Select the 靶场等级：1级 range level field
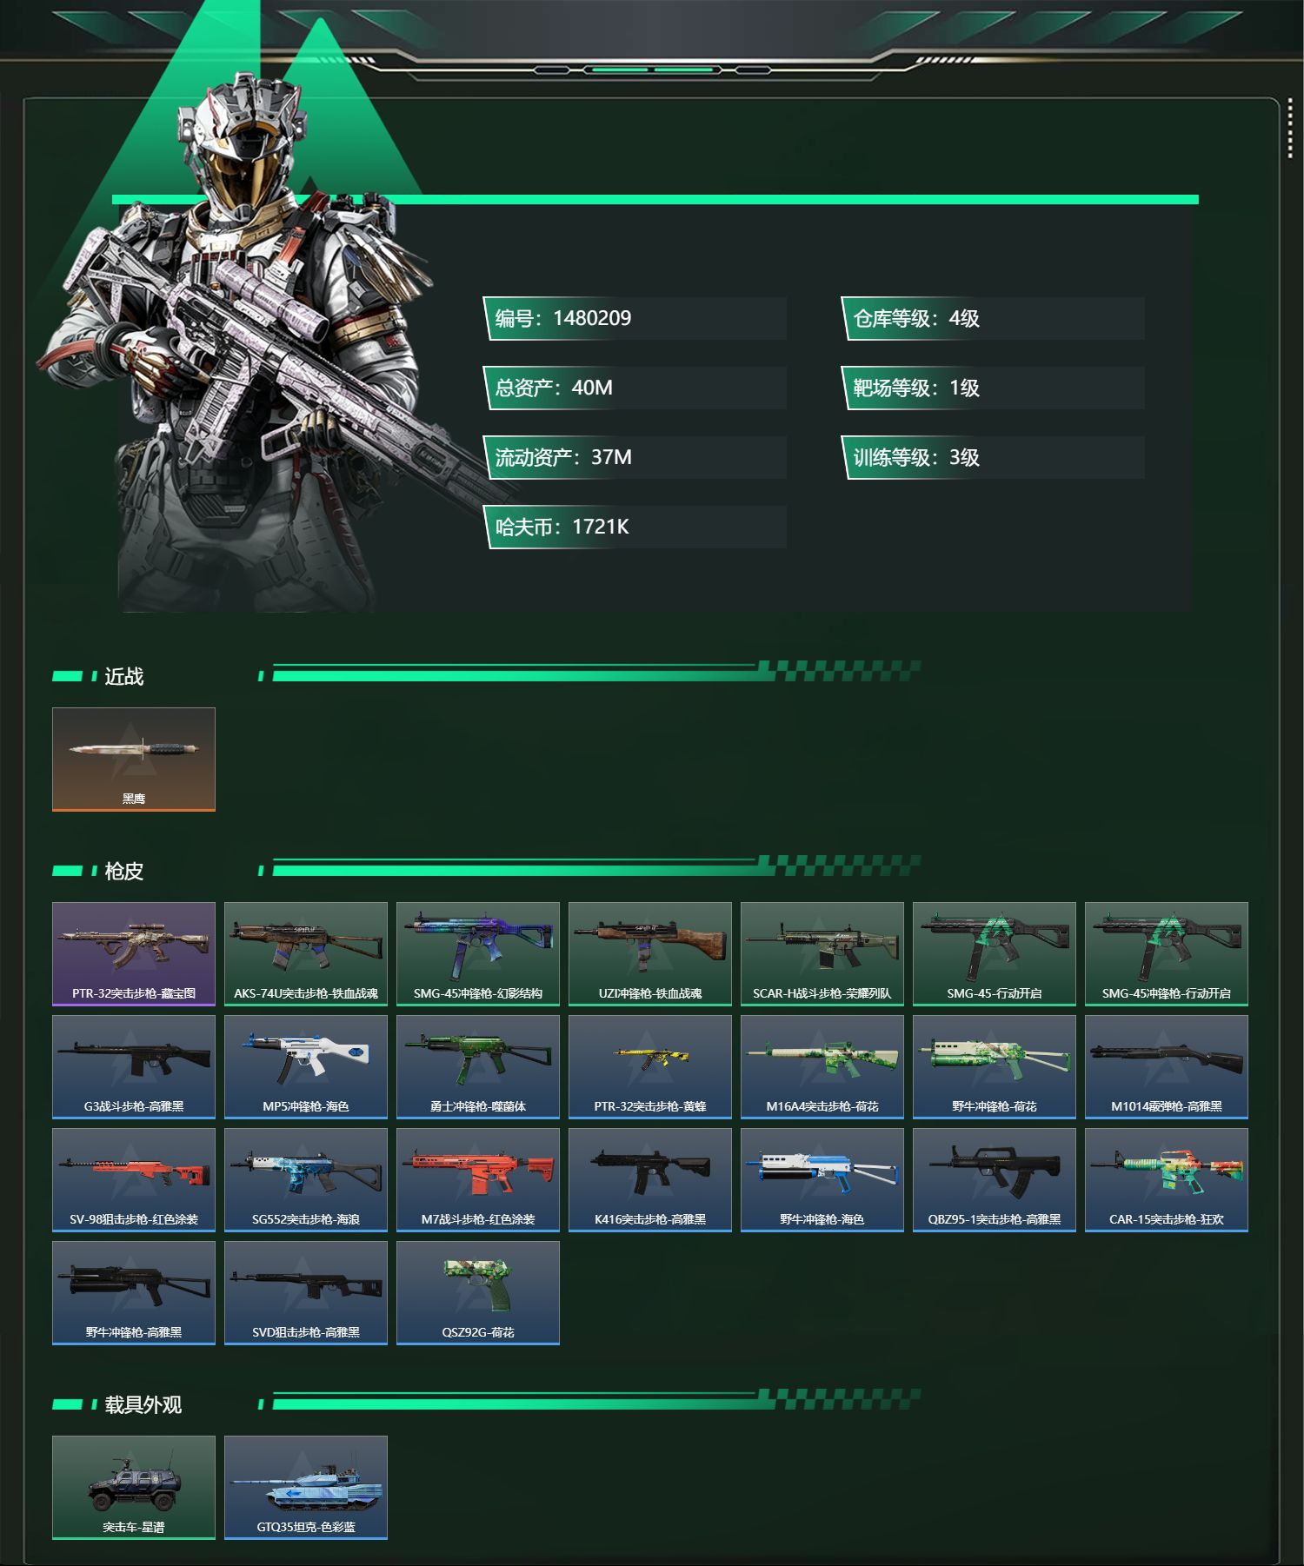The width and height of the screenshot is (1304, 1566). pos(993,388)
